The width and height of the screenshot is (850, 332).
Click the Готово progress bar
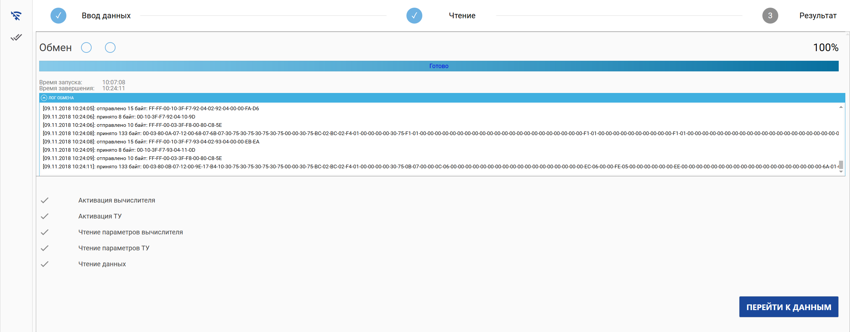click(439, 66)
